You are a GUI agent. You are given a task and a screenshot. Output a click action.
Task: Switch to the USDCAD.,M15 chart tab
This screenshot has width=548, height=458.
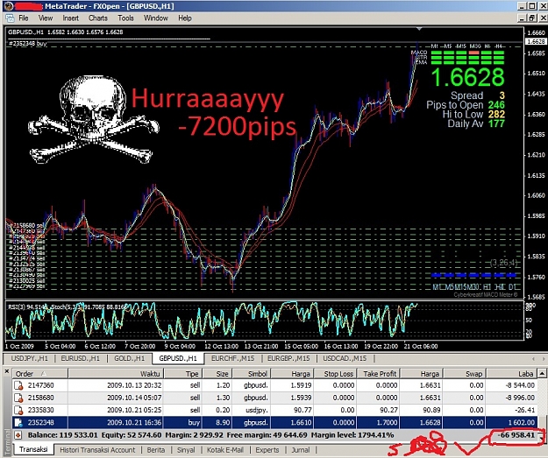[345, 358]
